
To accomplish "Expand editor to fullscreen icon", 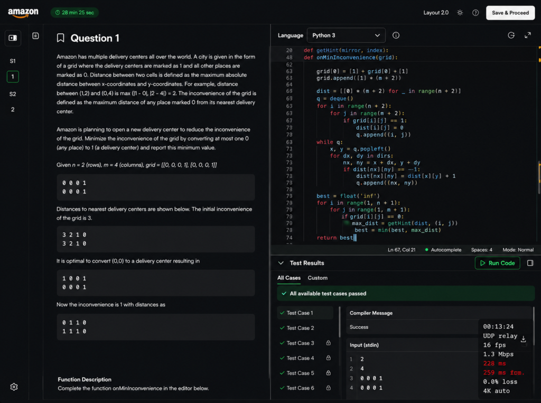I will click(528, 35).
